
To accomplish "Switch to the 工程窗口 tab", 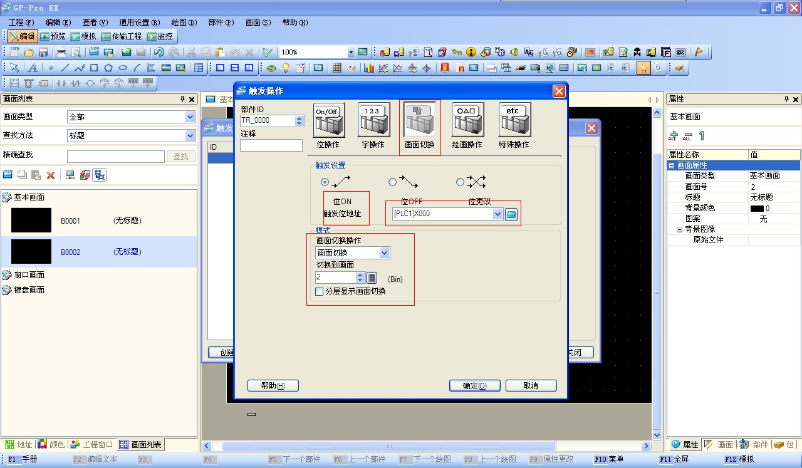I will [92, 444].
